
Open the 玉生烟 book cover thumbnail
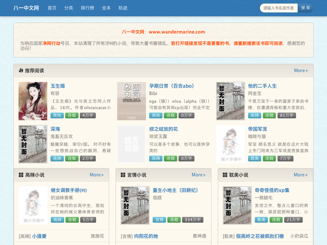point(33,101)
